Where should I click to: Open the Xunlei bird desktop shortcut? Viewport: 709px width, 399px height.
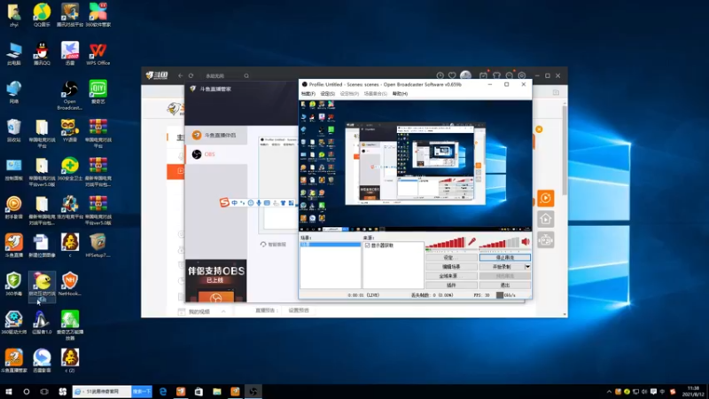pyautogui.click(x=70, y=53)
